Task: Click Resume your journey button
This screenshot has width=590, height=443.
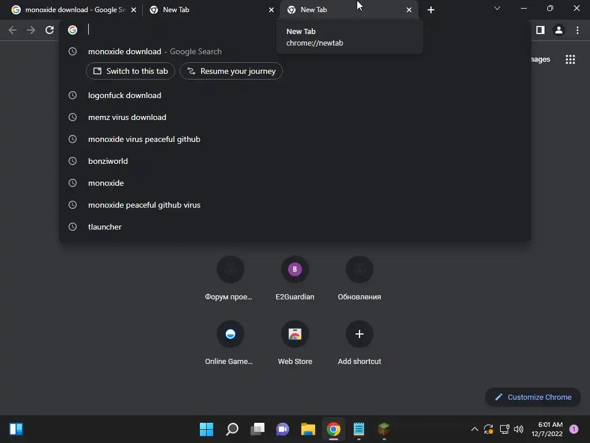Action: 231,71
